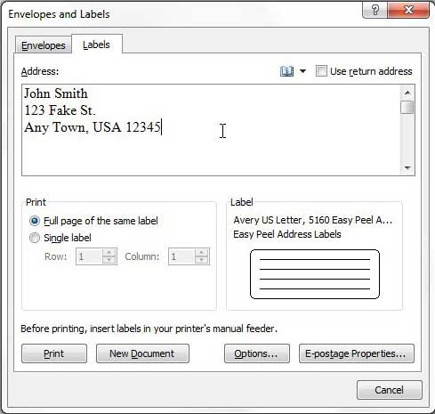435x414 pixels.
Task: Click the Column number field
Action: coord(181,256)
